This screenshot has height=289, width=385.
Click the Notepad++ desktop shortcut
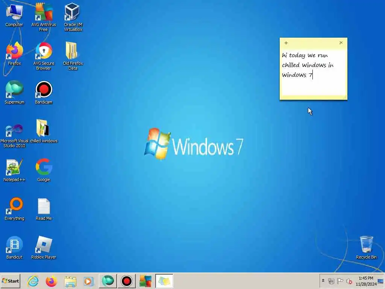(14, 170)
